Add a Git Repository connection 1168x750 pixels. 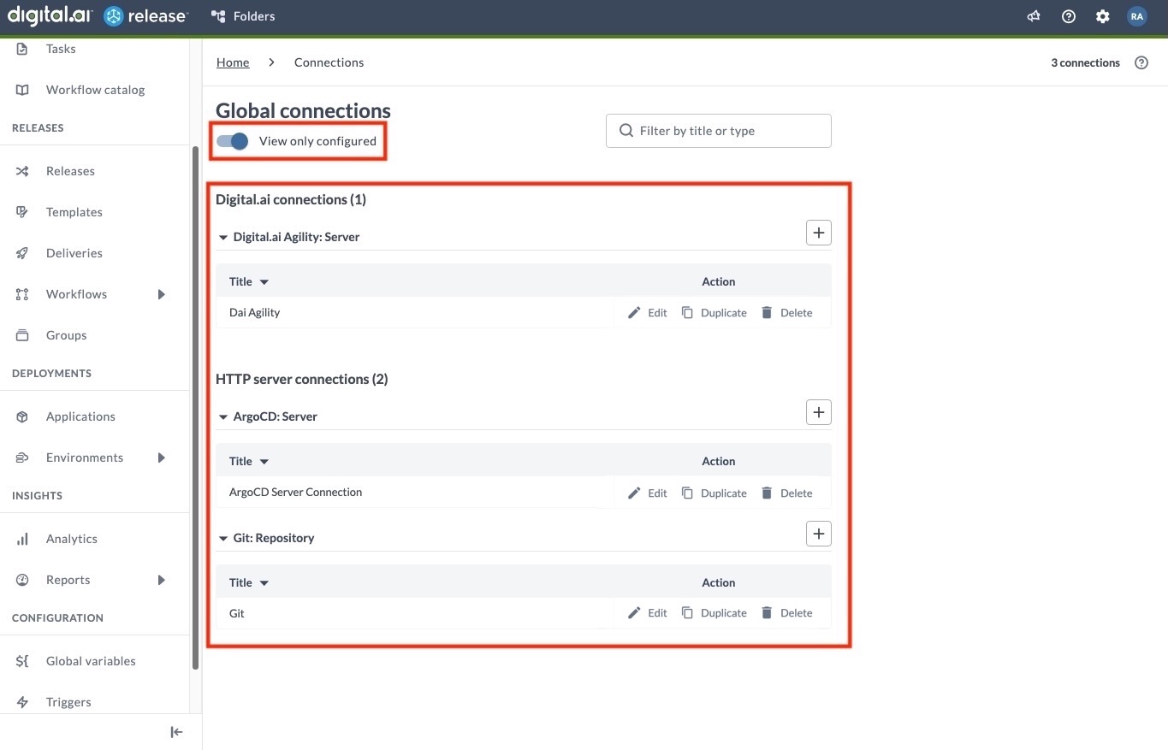(x=819, y=534)
